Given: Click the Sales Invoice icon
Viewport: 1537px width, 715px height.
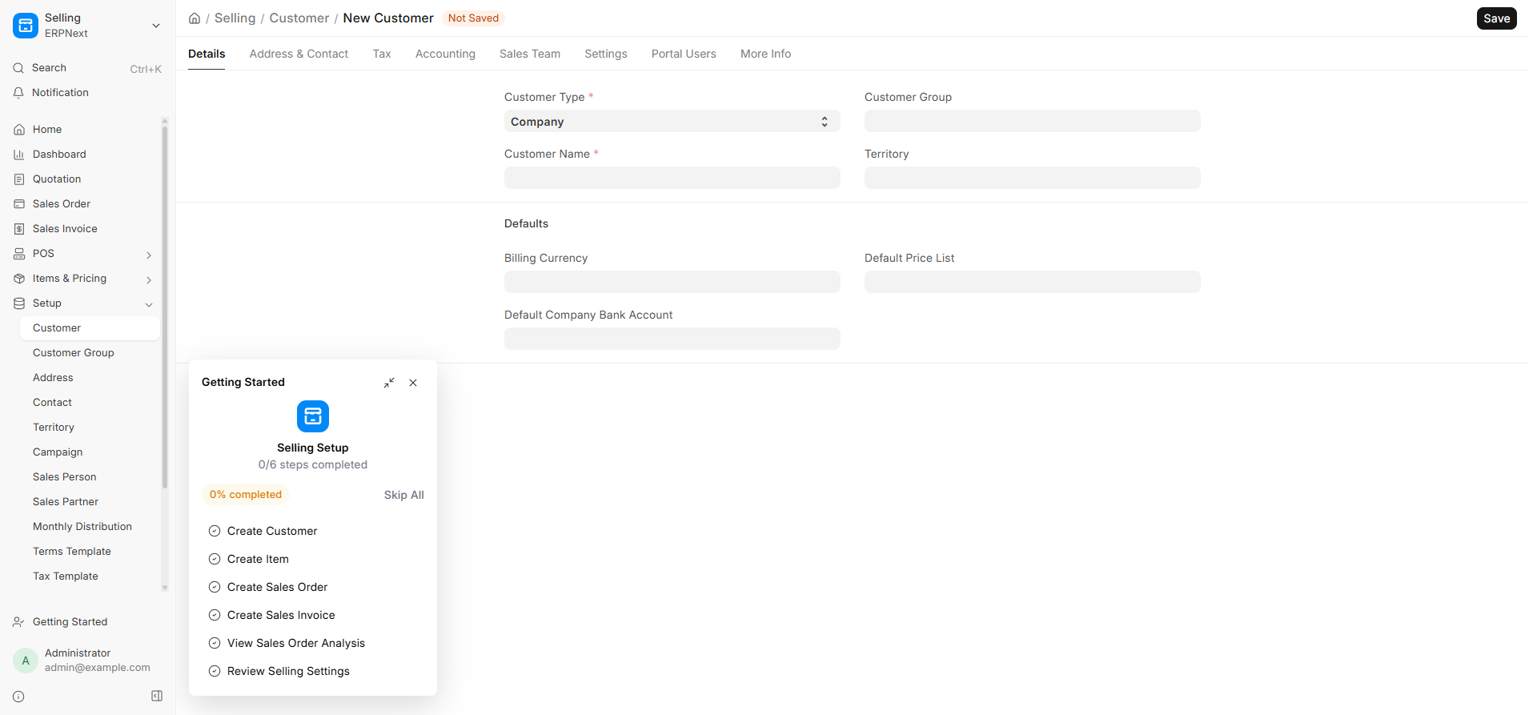Looking at the screenshot, I should pos(19,229).
